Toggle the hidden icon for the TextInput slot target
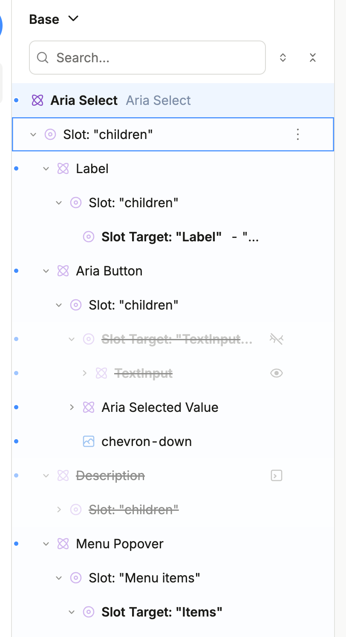This screenshot has width=346, height=637. pos(277,339)
